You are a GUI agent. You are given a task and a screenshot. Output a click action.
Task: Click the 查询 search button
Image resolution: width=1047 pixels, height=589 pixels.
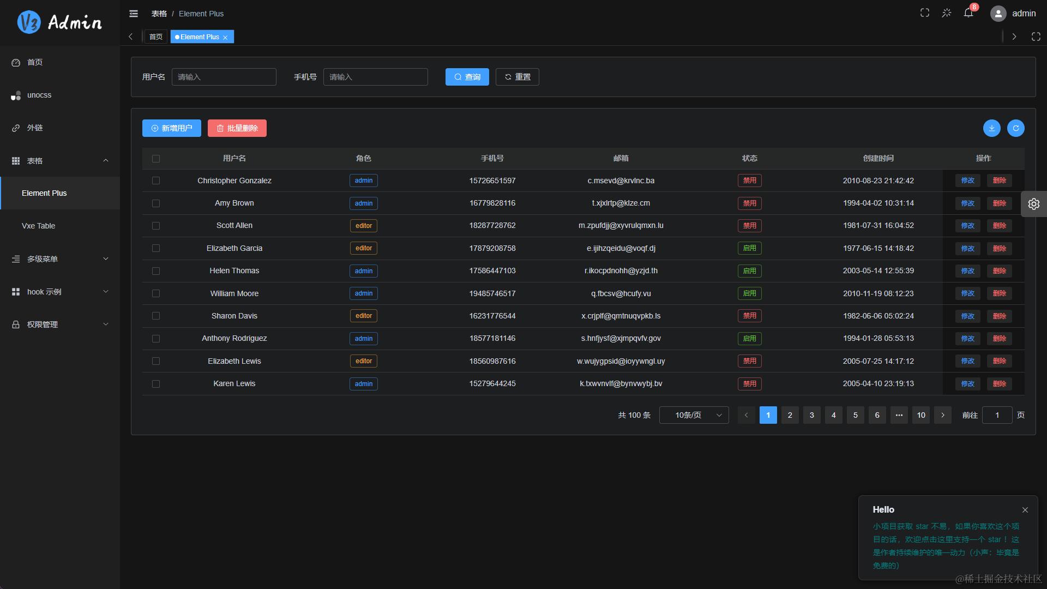click(467, 77)
